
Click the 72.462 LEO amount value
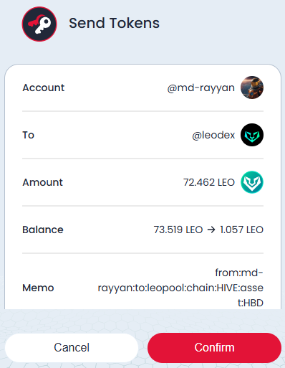tap(209, 182)
